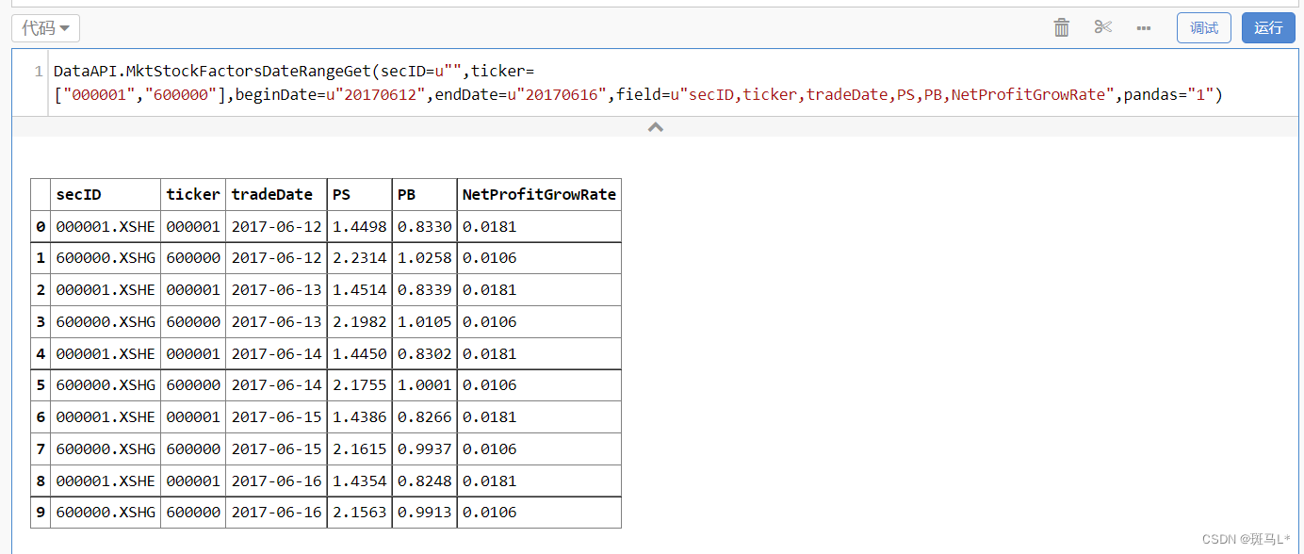Click tradeDate cell in row index 5
Screen dimensions: 1304x554
[x=277, y=385]
